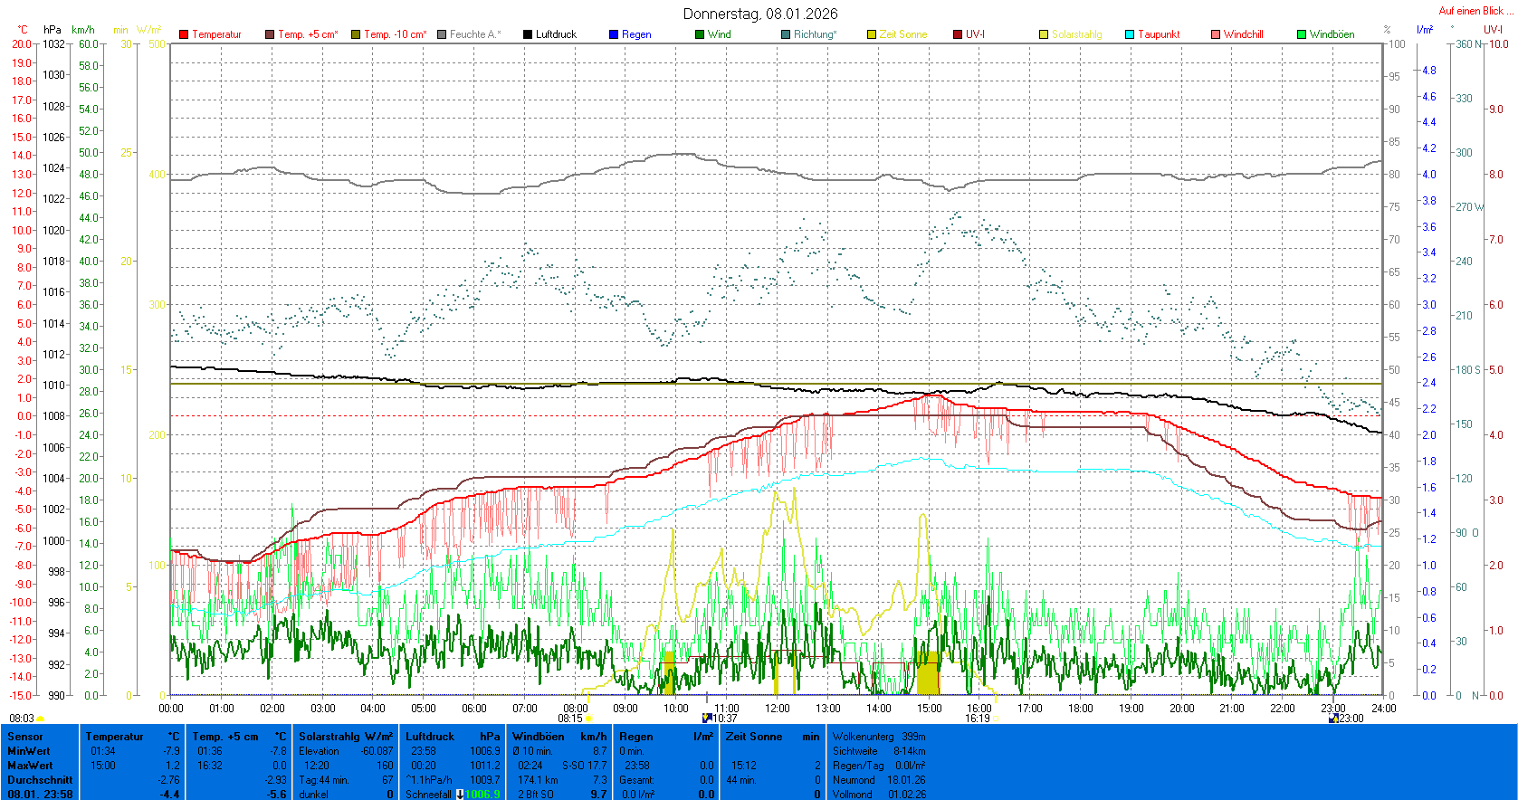Viewport: 1518px width, 800px height.
Task: Click the moon marker icon at 10:37
Action: pyautogui.click(x=707, y=719)
